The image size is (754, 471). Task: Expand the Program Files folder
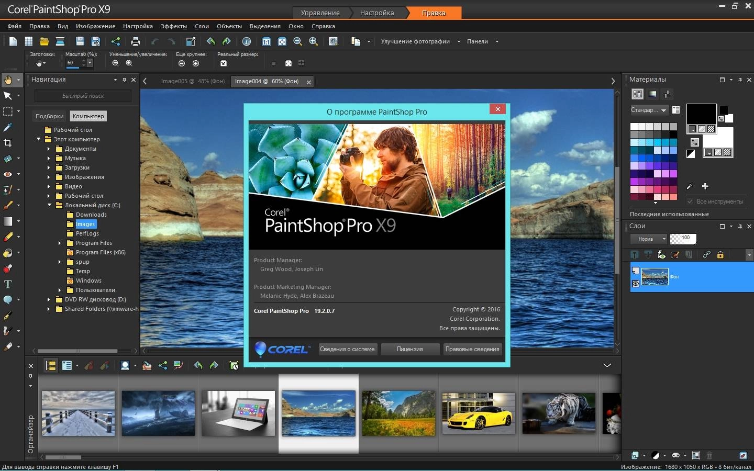click(60, 243)
